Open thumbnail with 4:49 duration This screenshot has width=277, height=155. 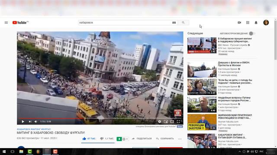point(202,87)
